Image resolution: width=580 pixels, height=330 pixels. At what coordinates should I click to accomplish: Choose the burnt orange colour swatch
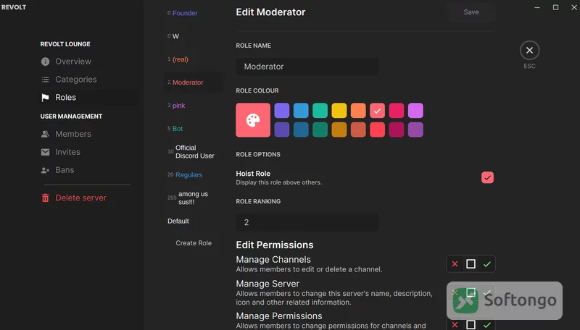tap(358, 130)
